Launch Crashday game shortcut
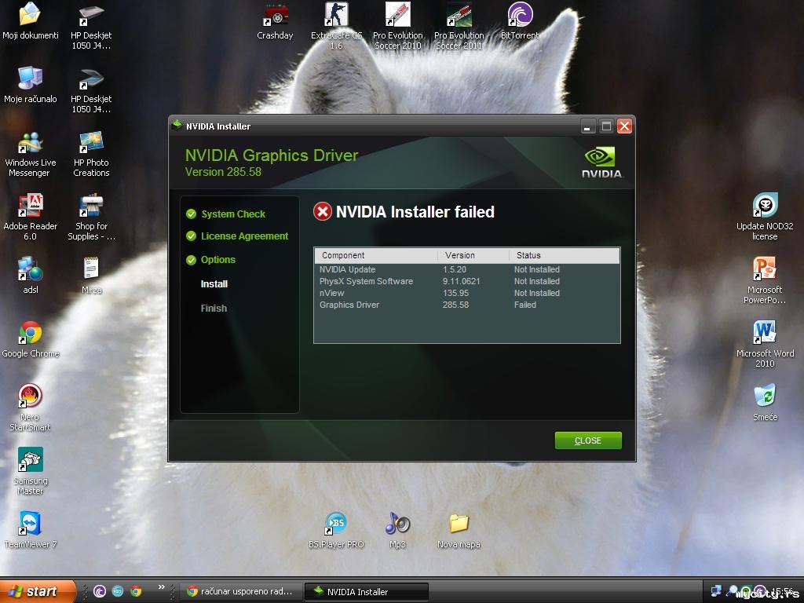The image size is (804, 603). [x=276, y=20]
